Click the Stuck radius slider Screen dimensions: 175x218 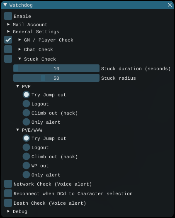(x=56, y=78)
